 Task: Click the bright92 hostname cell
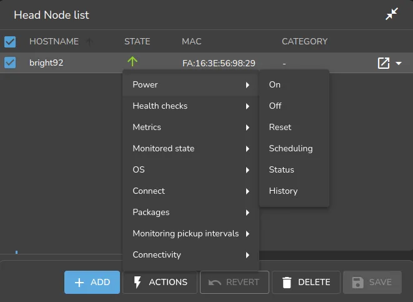[46, 63]
